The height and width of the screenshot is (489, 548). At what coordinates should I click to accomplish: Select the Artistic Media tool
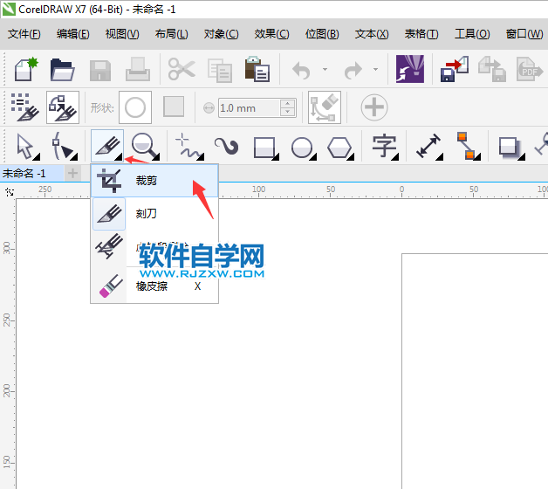click(227, 146)
